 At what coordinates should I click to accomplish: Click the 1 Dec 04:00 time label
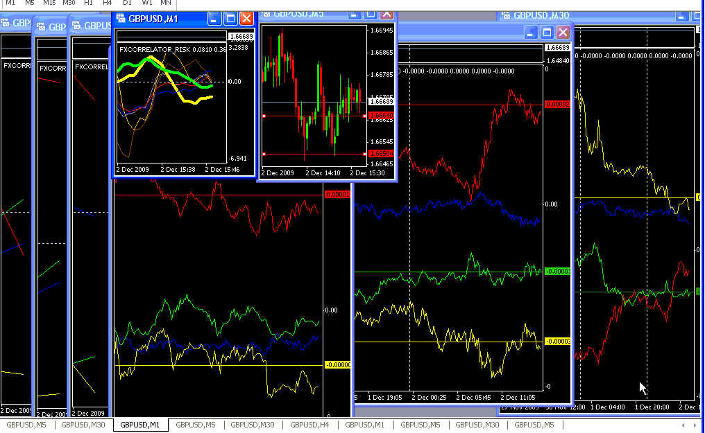pyautogui.click(x=607, y=407)
